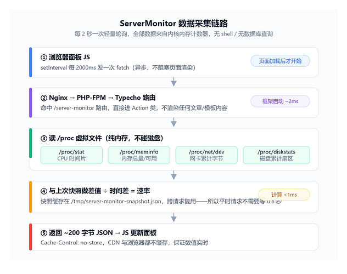
Task: Click the line "setInterval 每 2000ms 发一次 fetch"
Action: [x=118, y=67]
